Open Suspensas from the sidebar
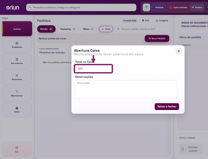Image resolution: width=208 pixels, height=159 pixels. (17, 45)
